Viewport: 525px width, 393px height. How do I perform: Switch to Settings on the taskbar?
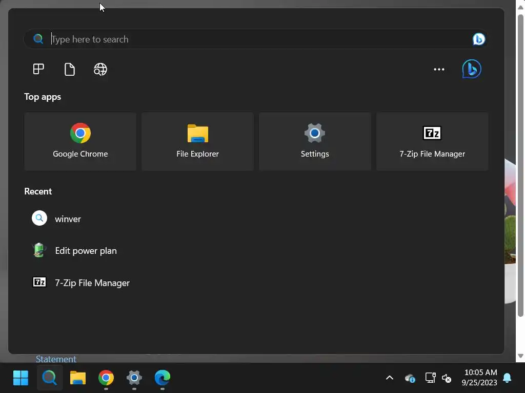click(134, 378)
